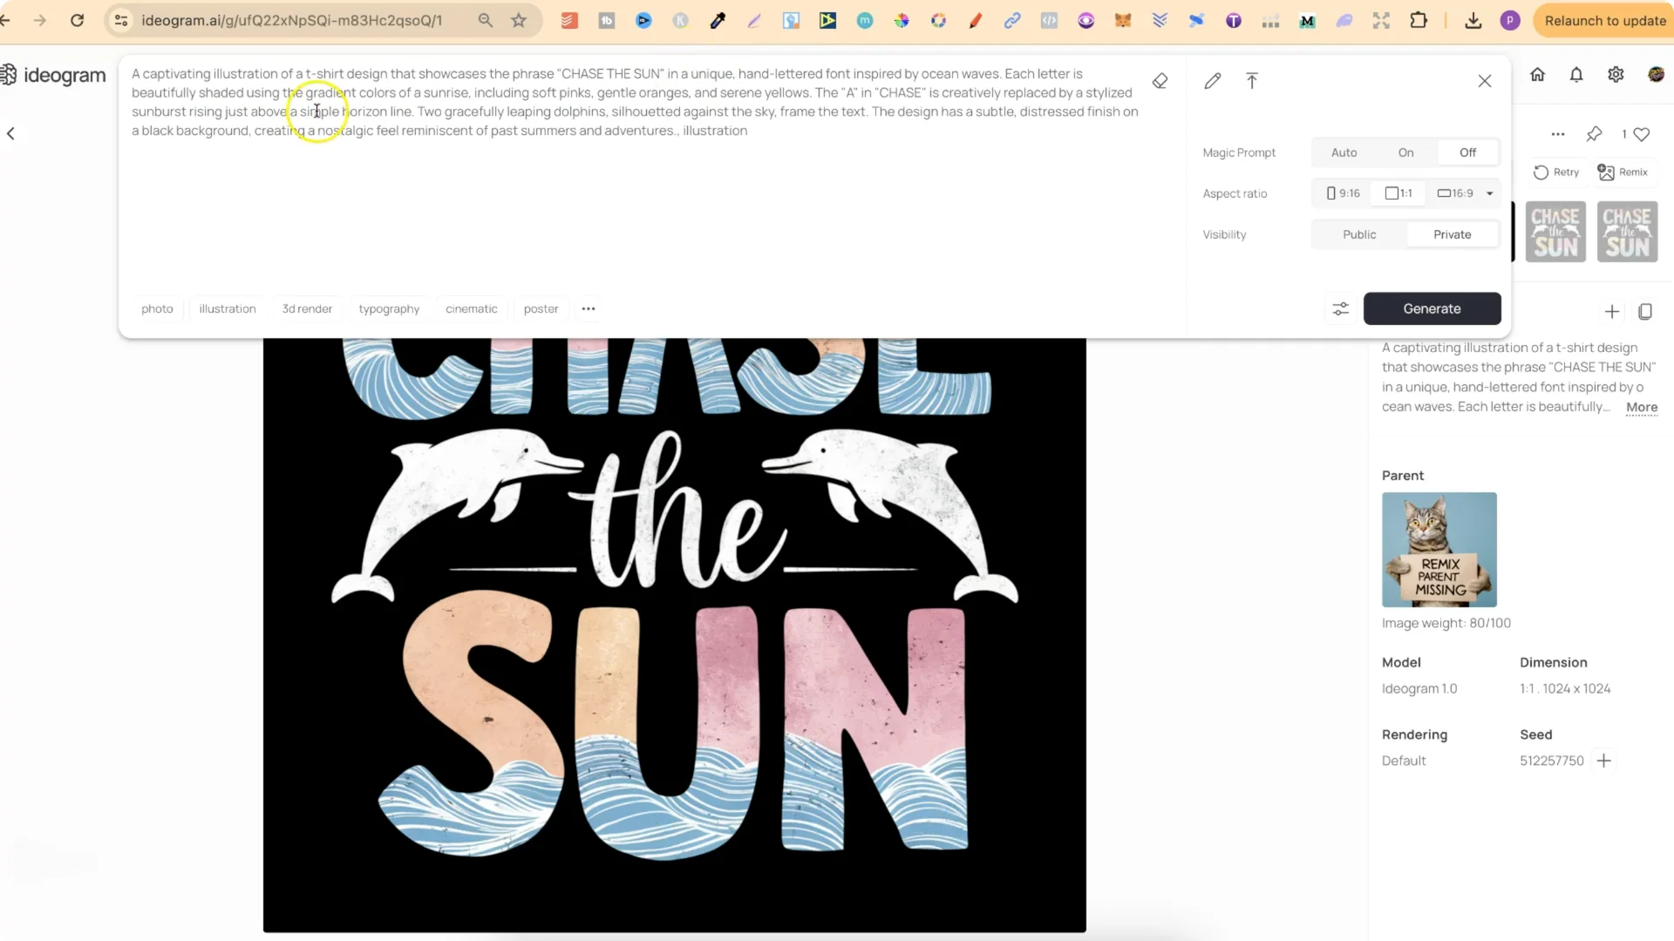Click the pencil edit icon
The height and width of the screenshot is (941, 1674).
coord(1212,81)
